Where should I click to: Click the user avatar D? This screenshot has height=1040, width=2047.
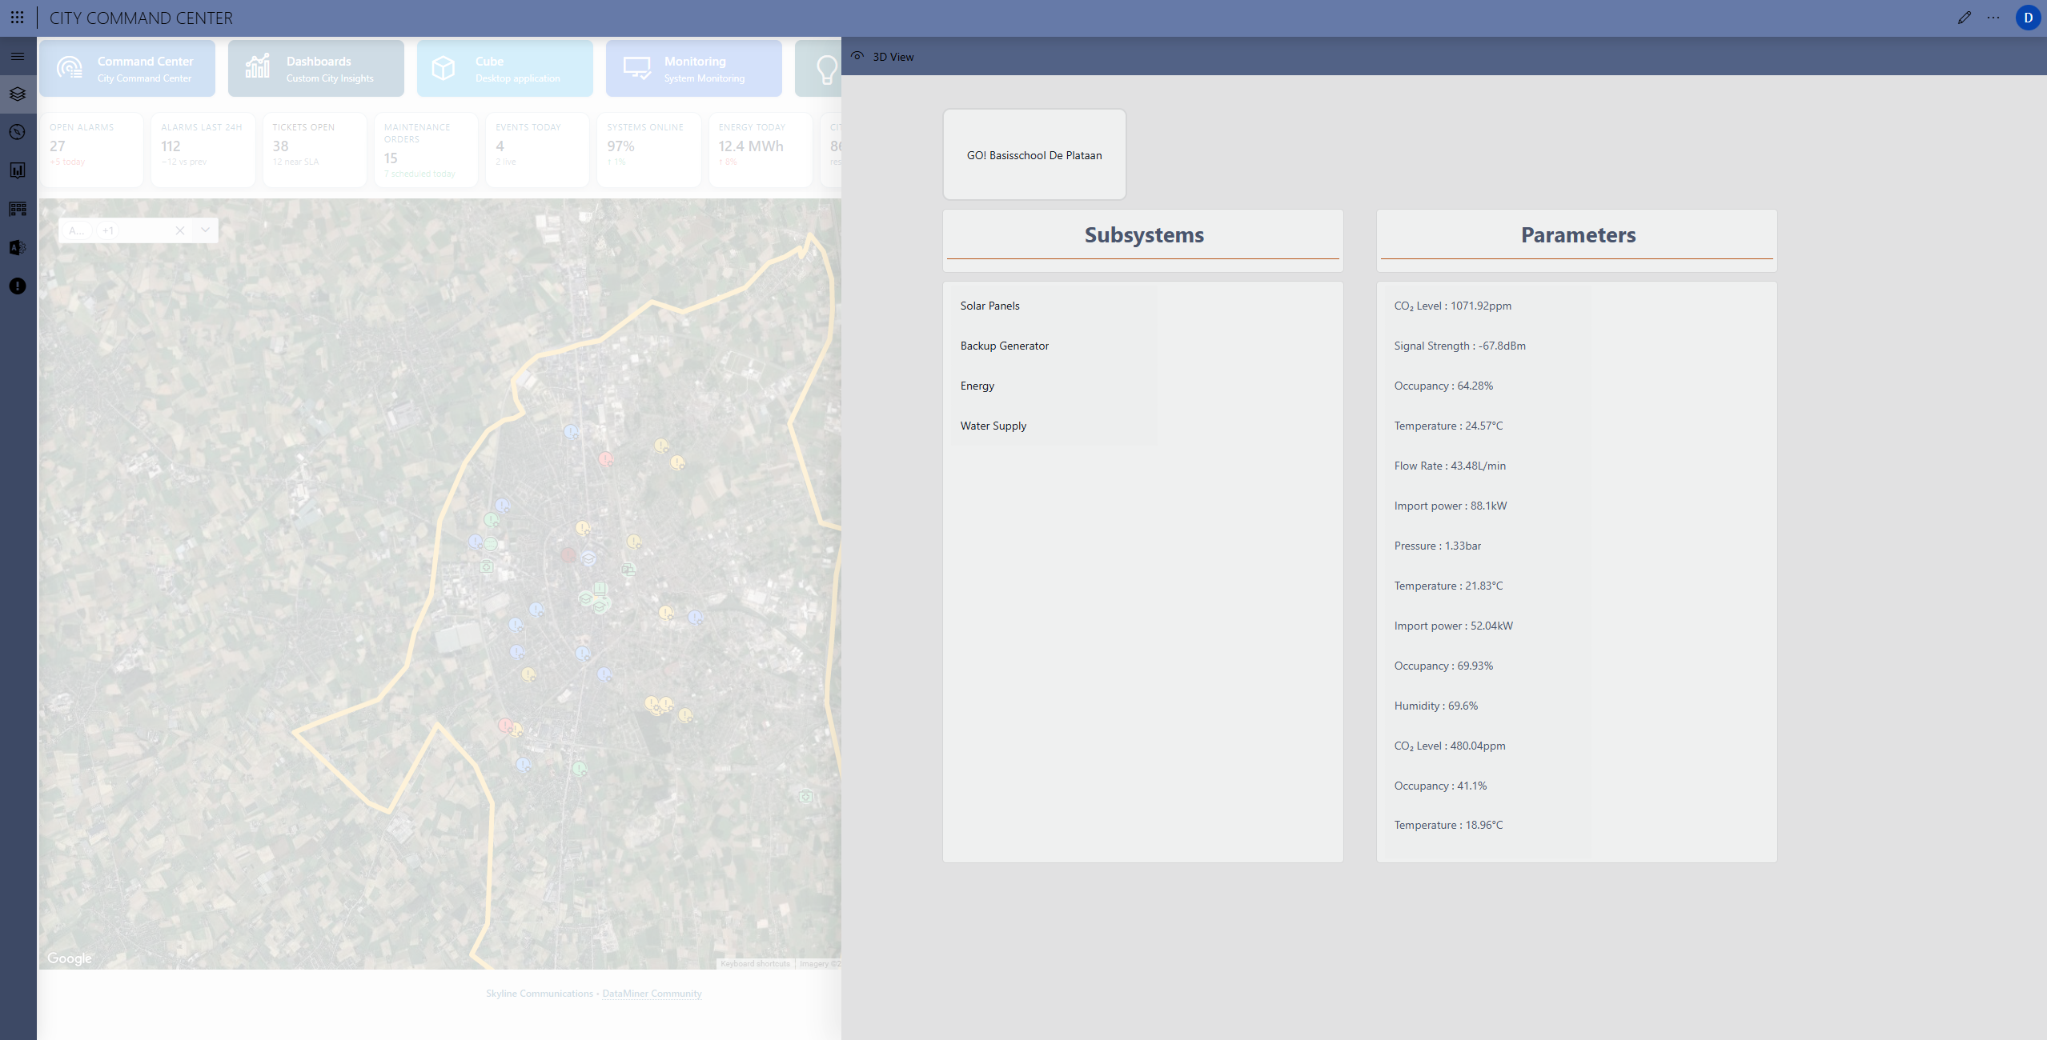click(x=2028, y=18)
